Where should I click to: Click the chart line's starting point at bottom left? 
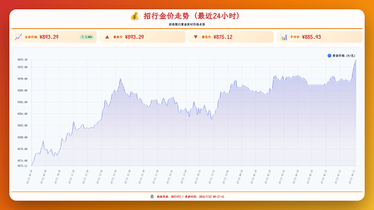(32, 166)
